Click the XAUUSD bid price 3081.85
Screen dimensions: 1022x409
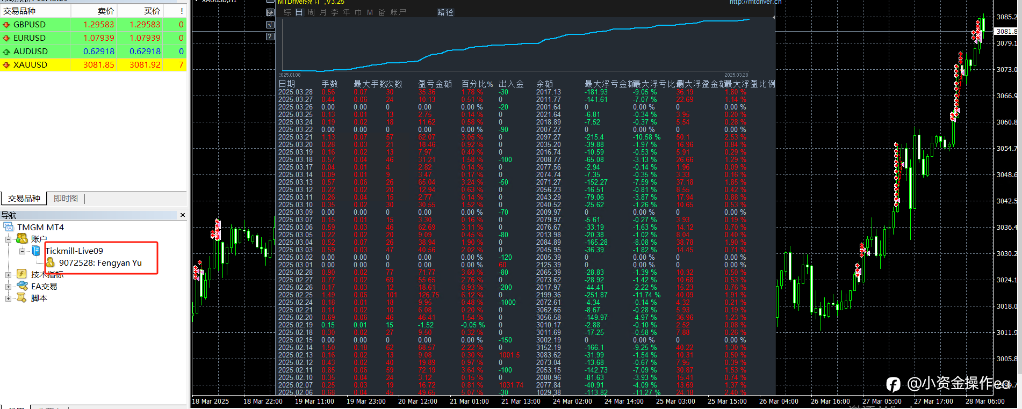tap(99, 65)
